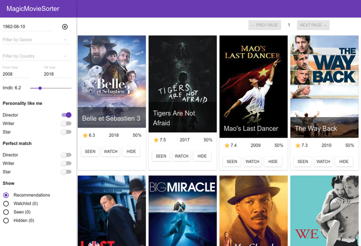Viewport: 361px width, 246px height.
Task: Click the 2010 year on The Way Back
Action: (327, 146)
